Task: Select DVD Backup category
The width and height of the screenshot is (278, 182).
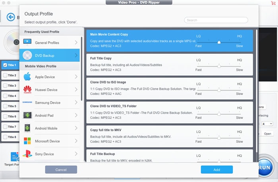Action: (x=50, y=55)
